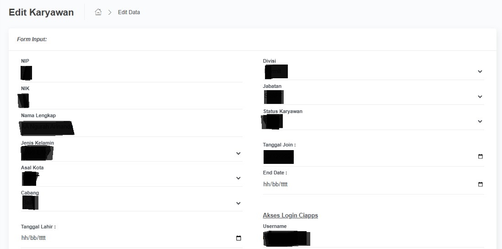Image resolution: width=502 pixels, height=249 pixels.
Task: Expand the Asal Kota dropdown
Action: coord(238,178)
